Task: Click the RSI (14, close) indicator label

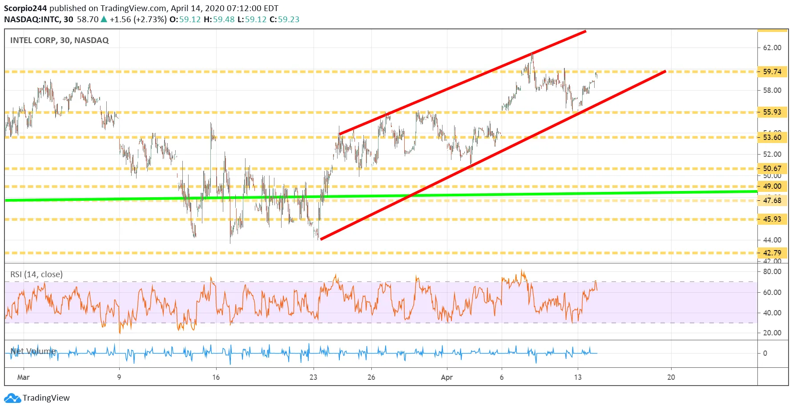Action: (x=36, y=275)
